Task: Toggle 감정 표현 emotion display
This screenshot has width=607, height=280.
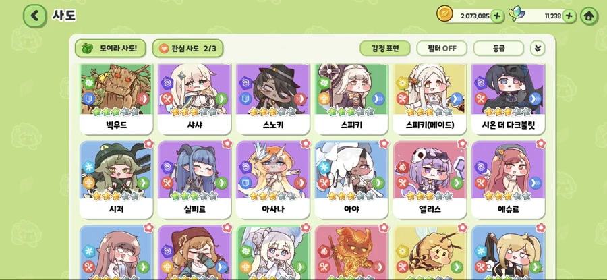Action: [x=385, y=49]
